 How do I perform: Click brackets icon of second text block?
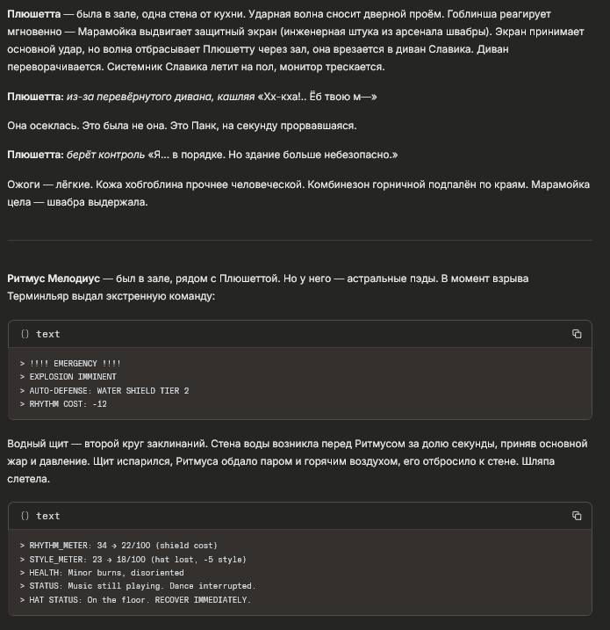pos(25,516)
